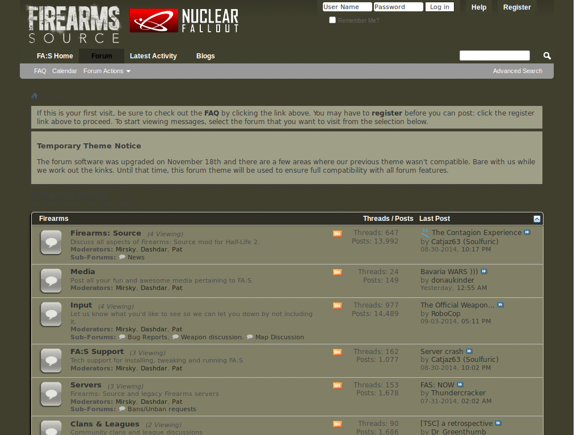Screen dimensions: 581x435
Task: Open the Weapon discussion sub-forum
Action: coord(211,337)
